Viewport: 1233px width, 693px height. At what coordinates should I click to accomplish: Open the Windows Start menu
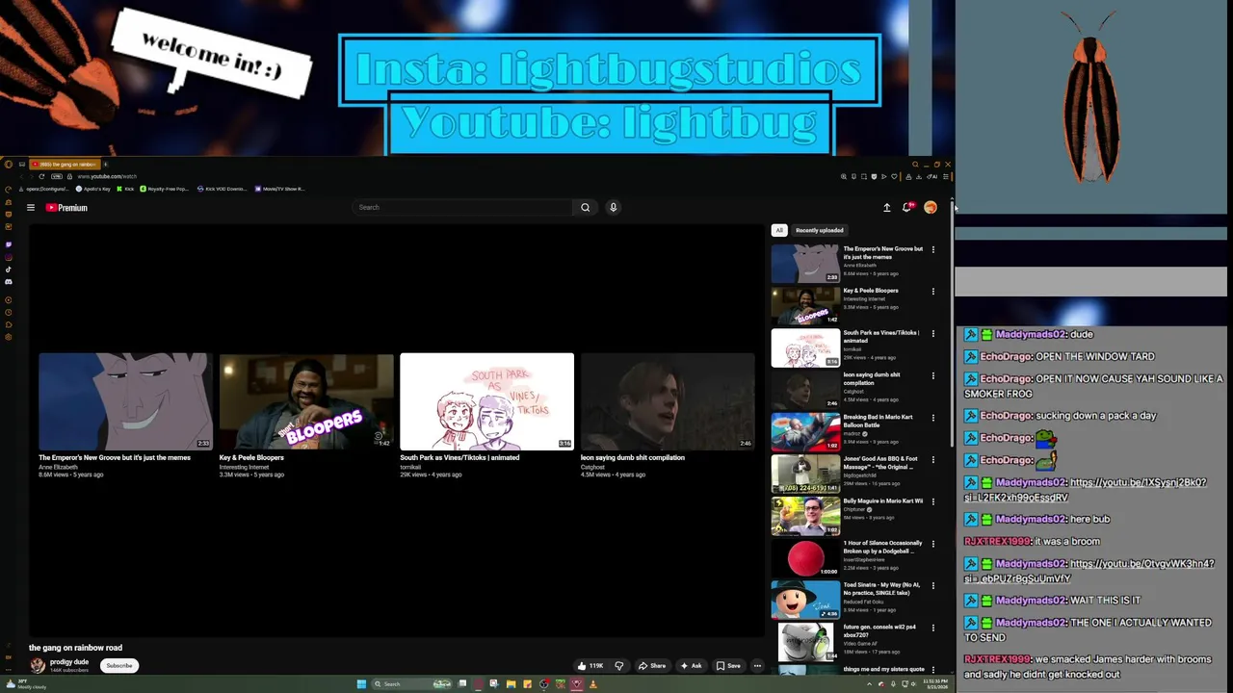click(361, 684)
